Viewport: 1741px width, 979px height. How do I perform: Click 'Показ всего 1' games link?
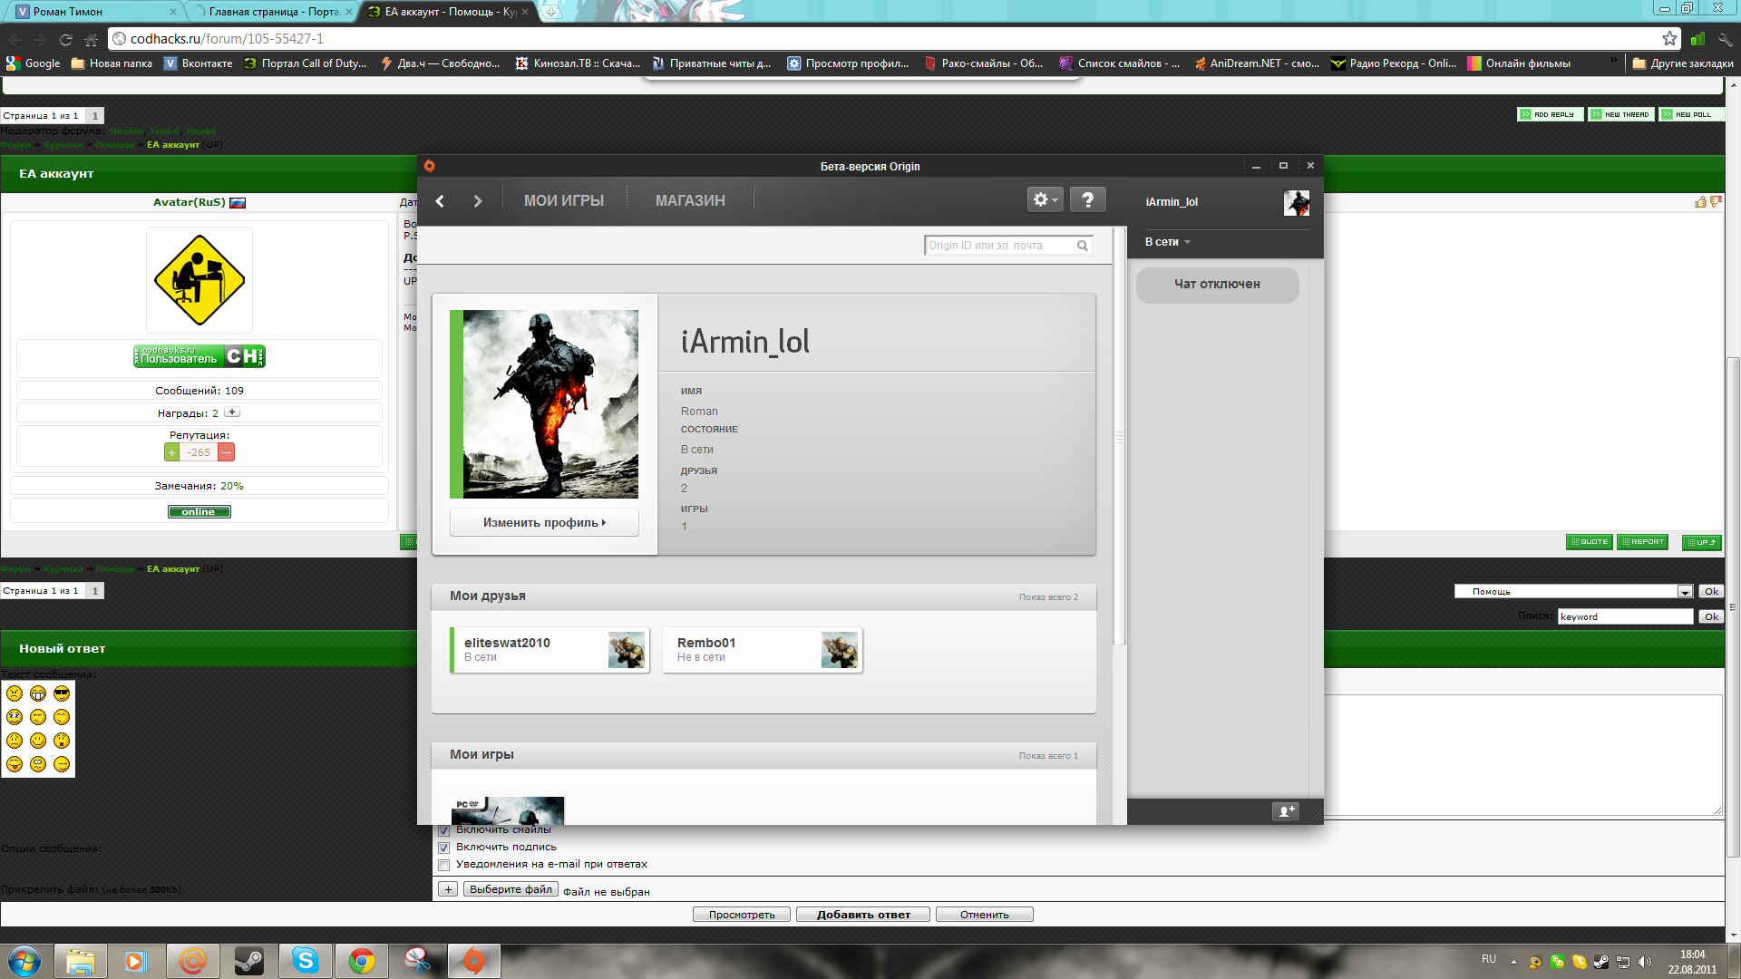coord(1048,756)
